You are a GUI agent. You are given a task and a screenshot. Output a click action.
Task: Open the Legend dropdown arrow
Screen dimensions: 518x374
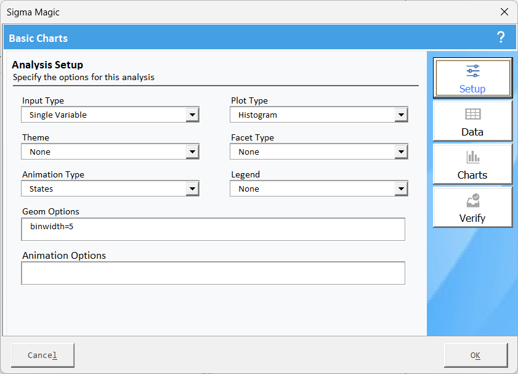point(401,189)
